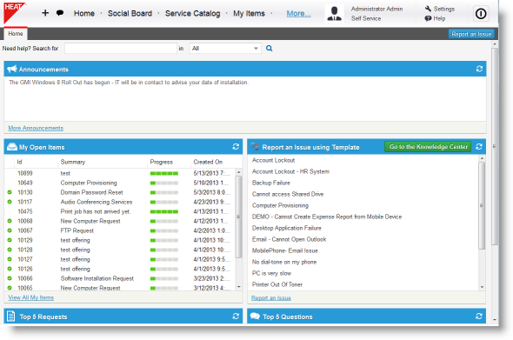Click green status icon for item 10066
This screenshot has width=513, height=340.
pos(10,278)
